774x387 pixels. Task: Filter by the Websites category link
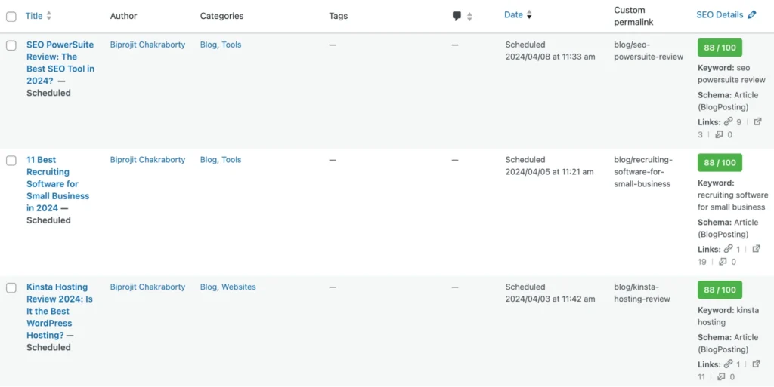[x=238, y=287]
